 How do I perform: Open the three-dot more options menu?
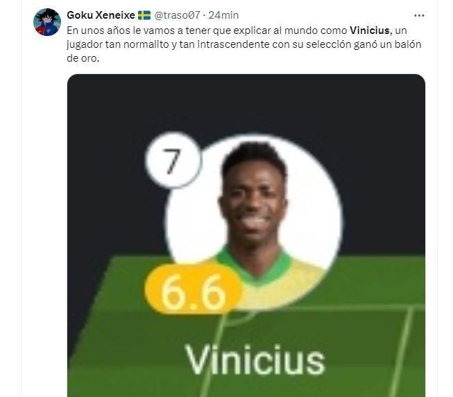pyautogui.click(x=419, y=15)
